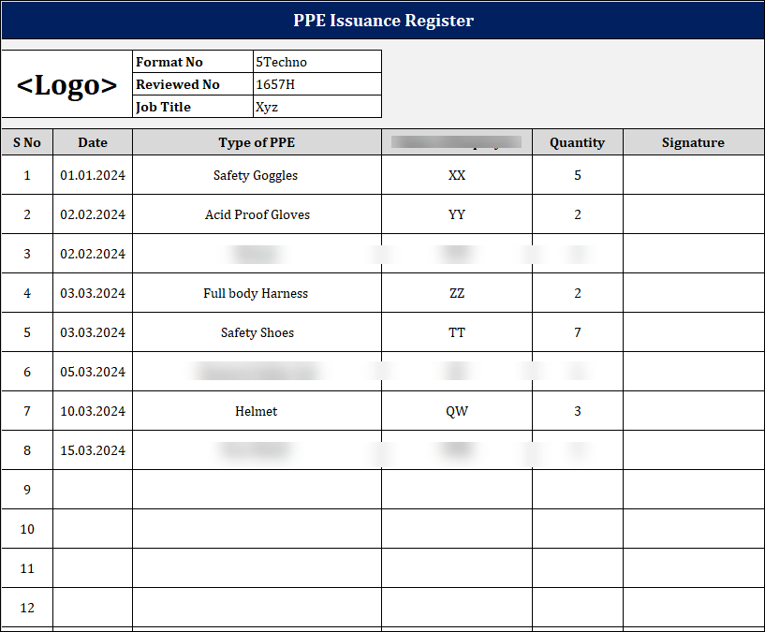Select serial number 10 cell
Screen dimensions: 765x632
tap(27, 528)
